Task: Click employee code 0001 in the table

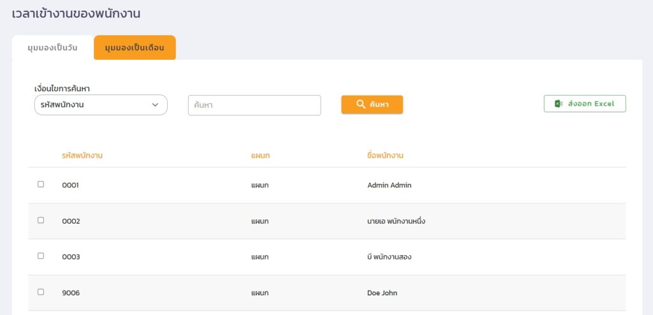Action: point(70,186)
